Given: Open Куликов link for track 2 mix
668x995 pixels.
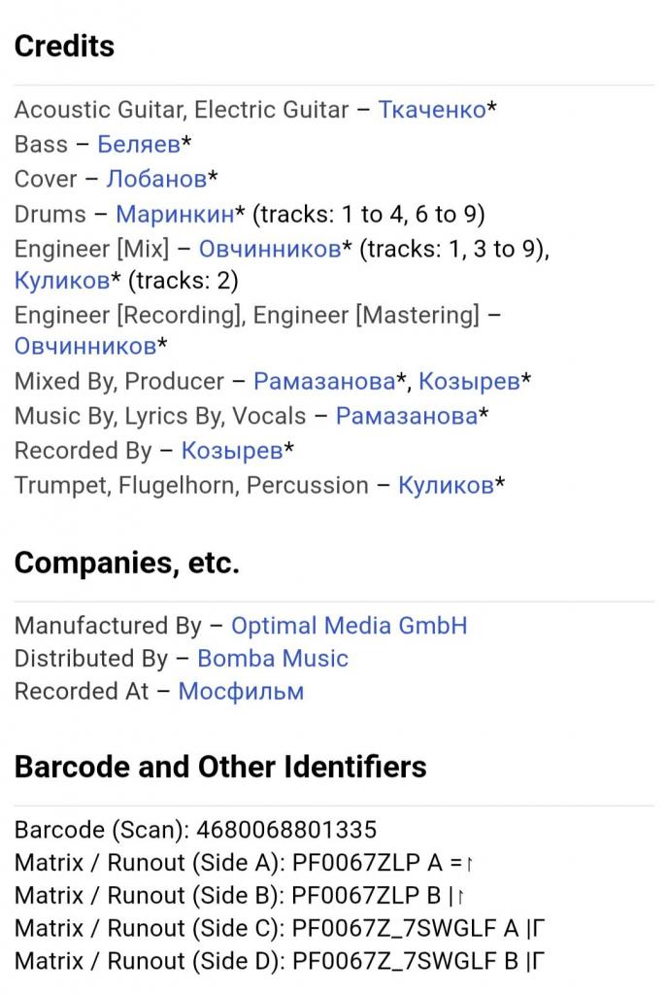Looking at the screenshot, I should (x=62, y=280).
